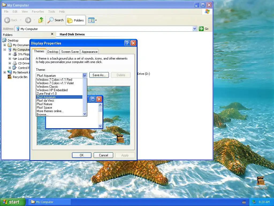Open the Help menu
This screenshot has width=274, height=206.
pyautogui.click(x=62, y=12)
